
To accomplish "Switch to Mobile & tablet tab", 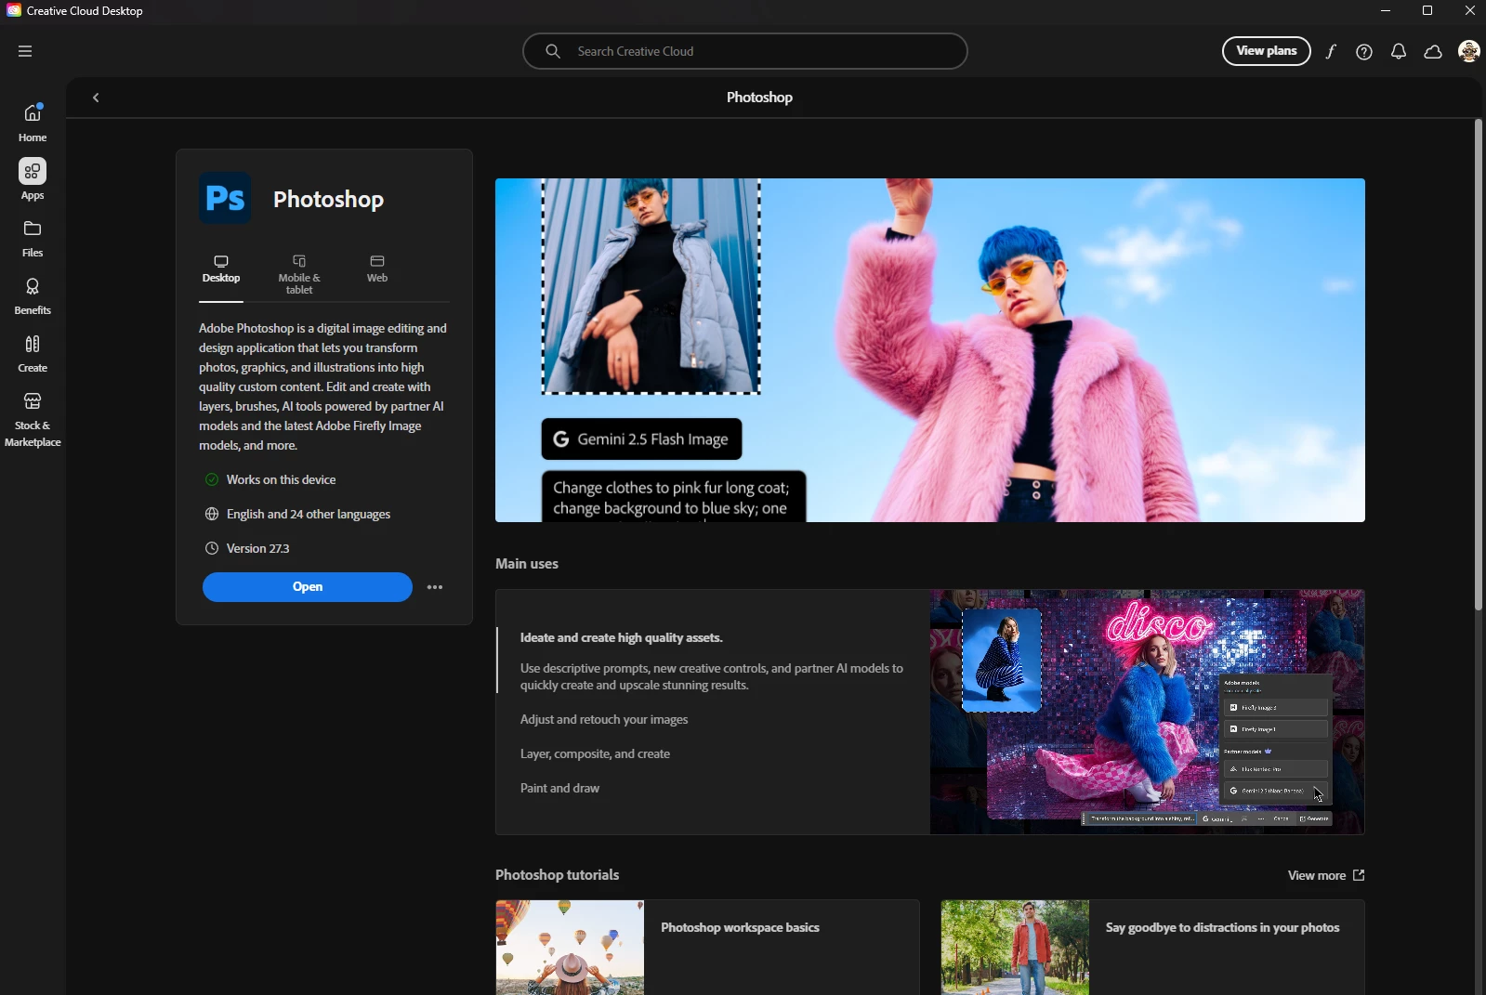I will (299, 275).
